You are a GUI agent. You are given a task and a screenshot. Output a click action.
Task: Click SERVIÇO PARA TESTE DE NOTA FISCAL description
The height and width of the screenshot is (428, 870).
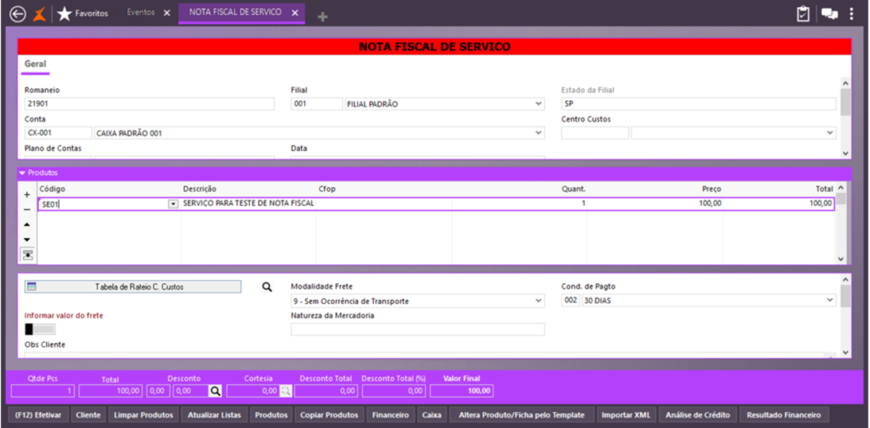click(248, 204)
